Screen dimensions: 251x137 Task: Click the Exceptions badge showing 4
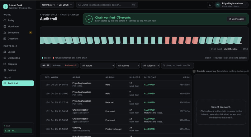[x=31, y=33]
